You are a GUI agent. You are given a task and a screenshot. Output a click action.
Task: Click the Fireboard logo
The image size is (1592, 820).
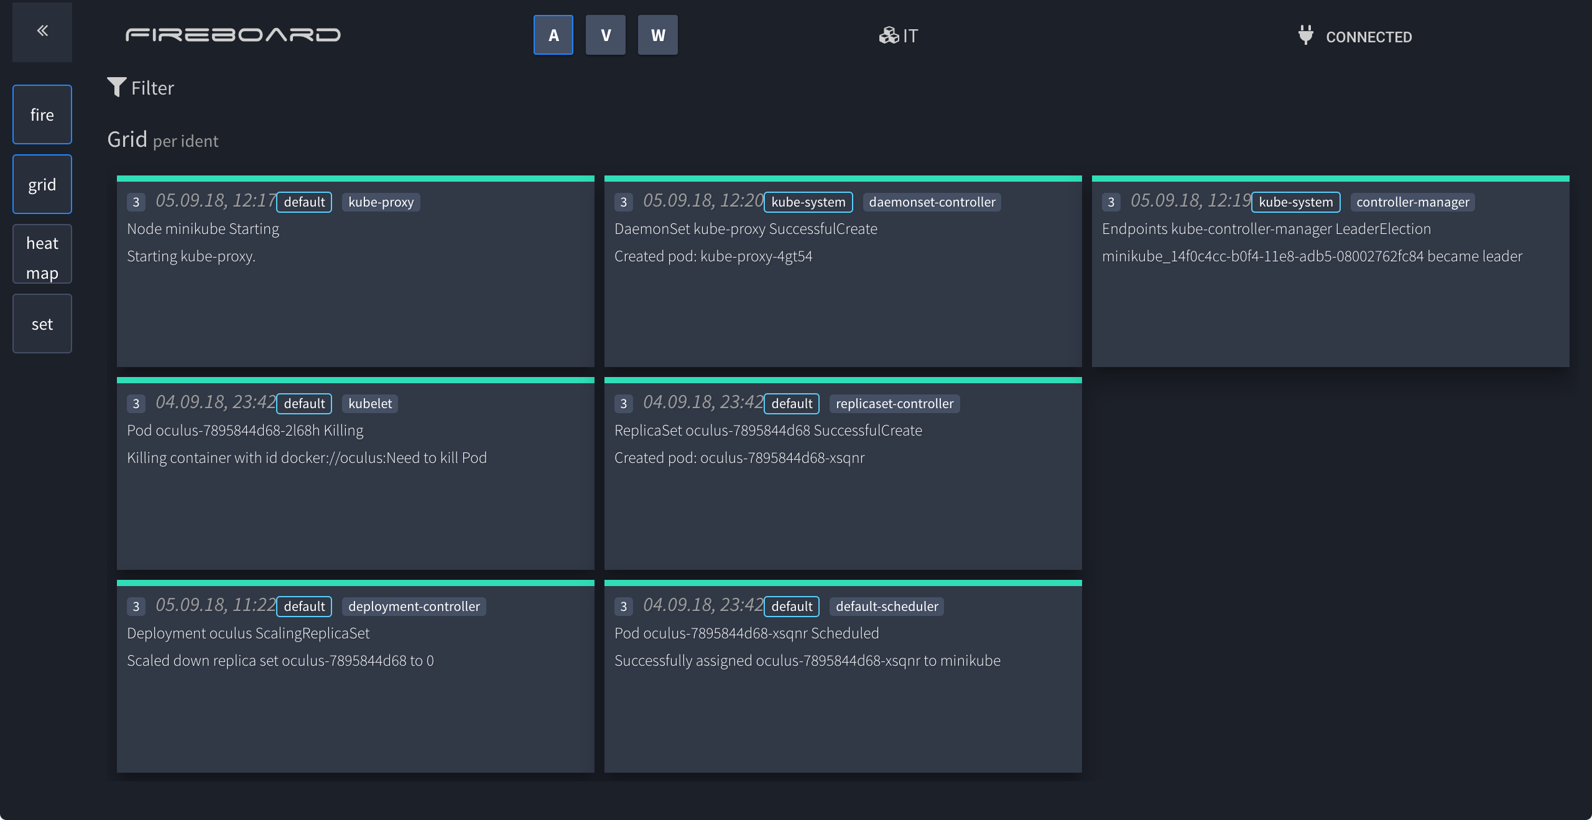(x=233, y=35)
